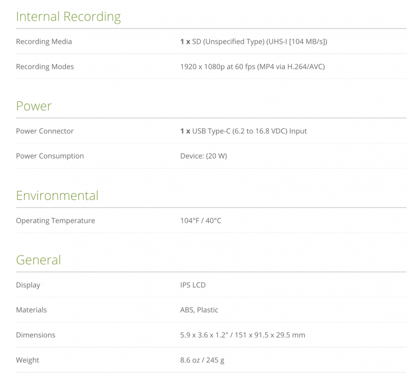Click the Materials row label

pos(31,310)
